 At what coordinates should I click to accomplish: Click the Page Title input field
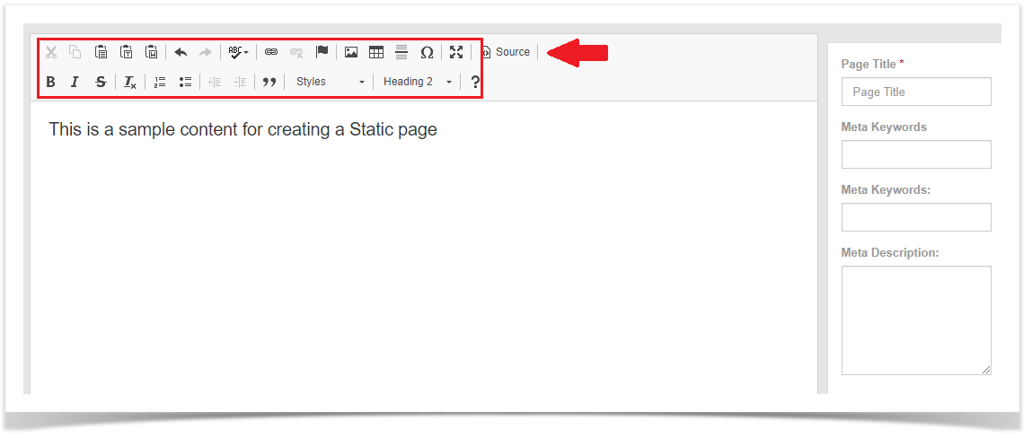click(x=916, y=92)
